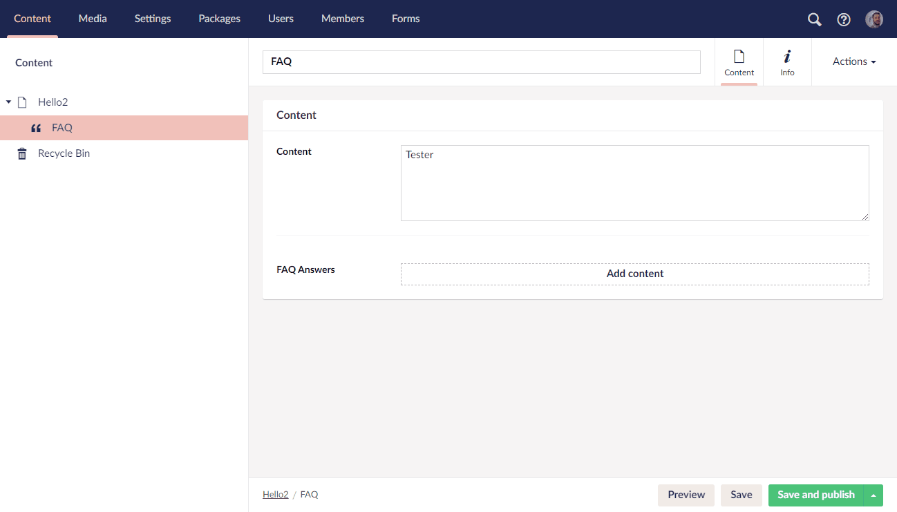The image size is (897, 512).
Task: Click inside the Content textarea showing Tester
Action: pos(634,182)
